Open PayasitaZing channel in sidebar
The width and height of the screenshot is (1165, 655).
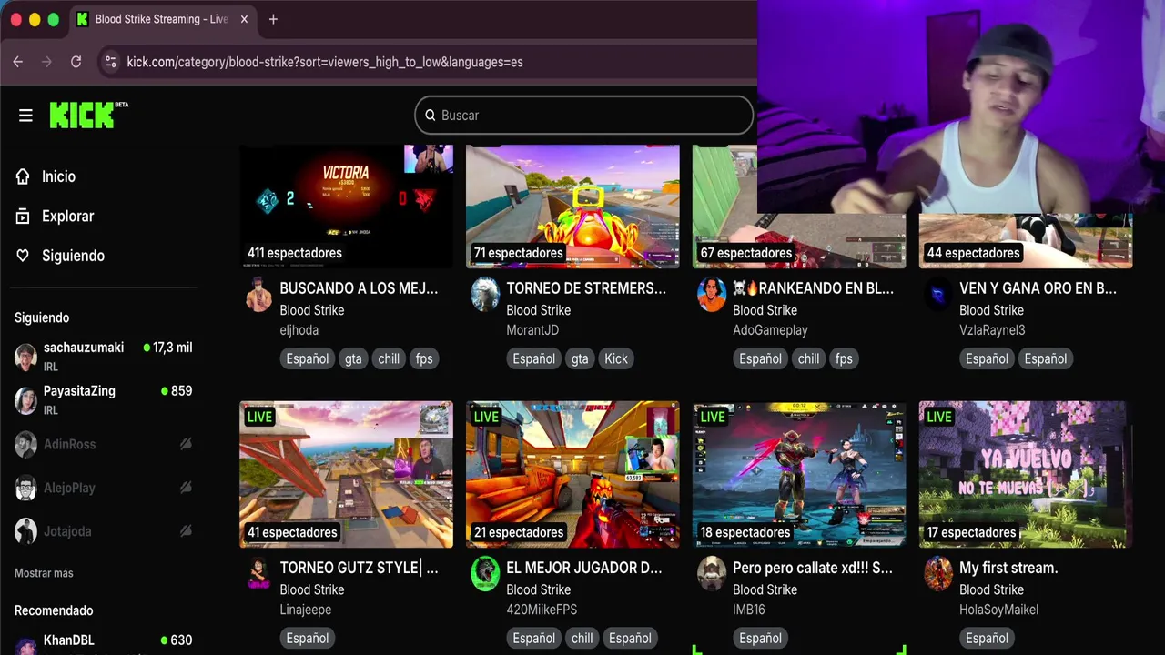[103, 400]
